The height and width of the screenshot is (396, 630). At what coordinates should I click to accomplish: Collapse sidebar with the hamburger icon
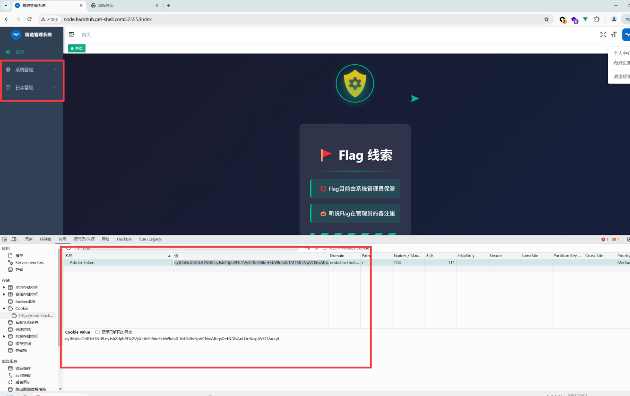71,34
